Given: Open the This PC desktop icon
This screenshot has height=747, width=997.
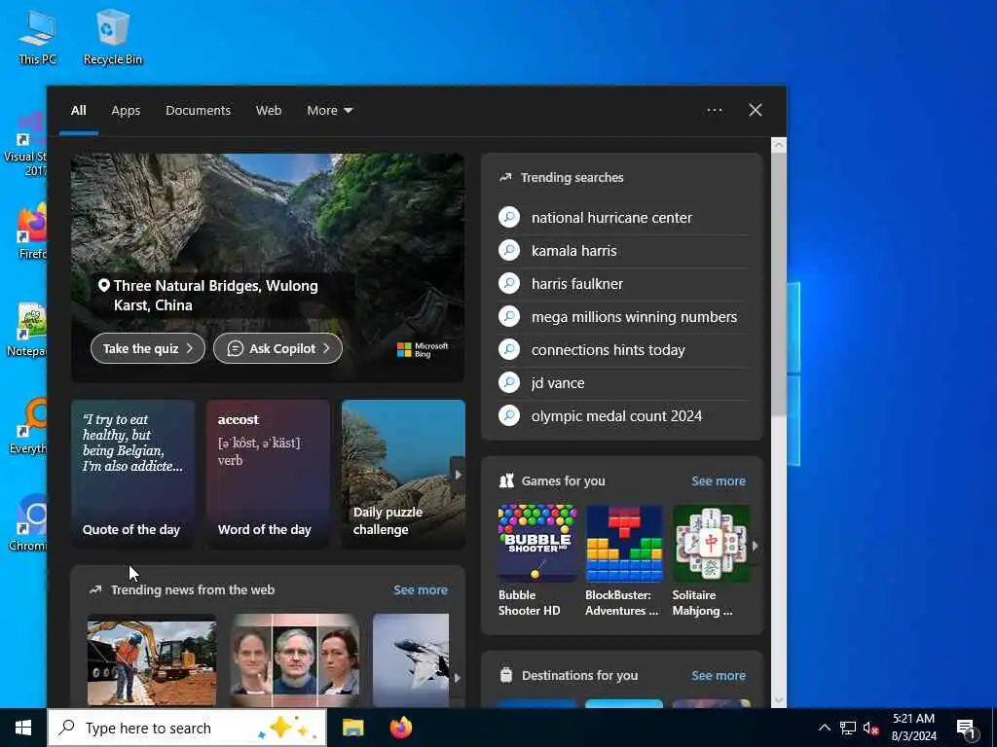Looking at the screenshot, I should 37,37.
